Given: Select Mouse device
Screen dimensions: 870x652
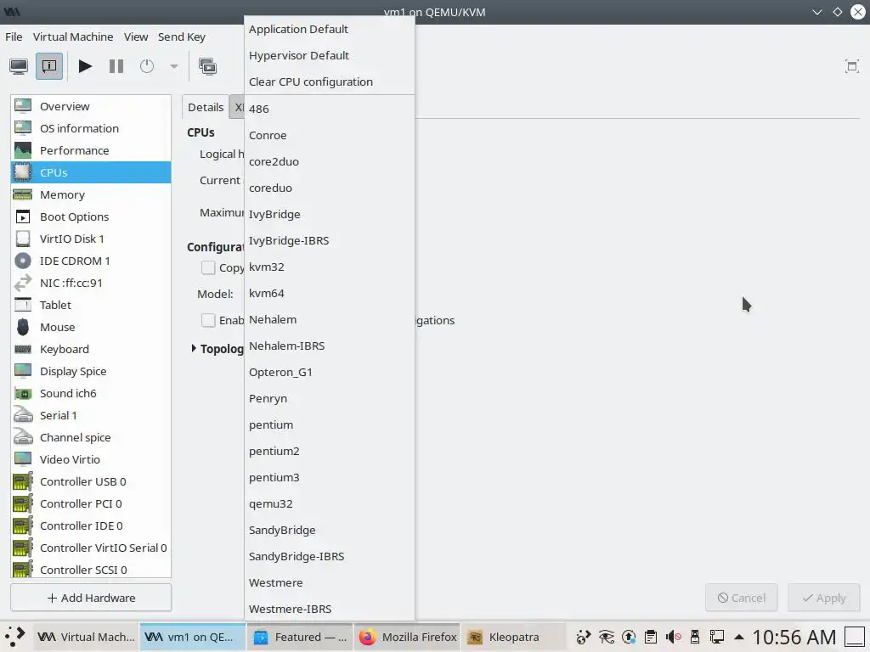Looking at the screenshot, I should 91,327.
